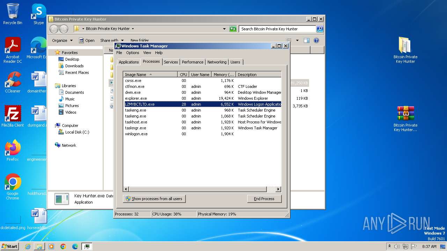Viewport: 447px width, 251px height.
Task: Open the Explorer address bar history dropdown
Action: 224,29
